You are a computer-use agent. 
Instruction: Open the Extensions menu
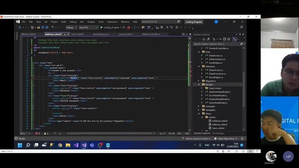tap(112, 22)
